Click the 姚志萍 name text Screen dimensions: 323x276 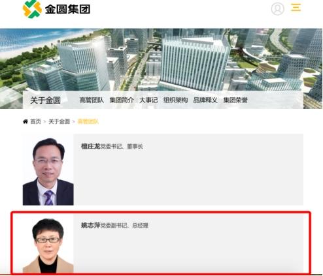coord(91,225)
